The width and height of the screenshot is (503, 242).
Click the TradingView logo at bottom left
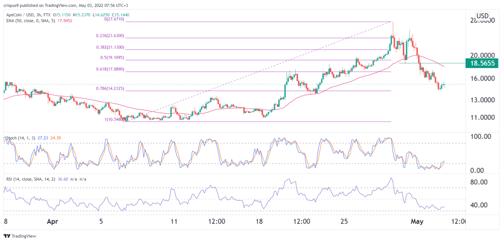(x=20, y=236)
